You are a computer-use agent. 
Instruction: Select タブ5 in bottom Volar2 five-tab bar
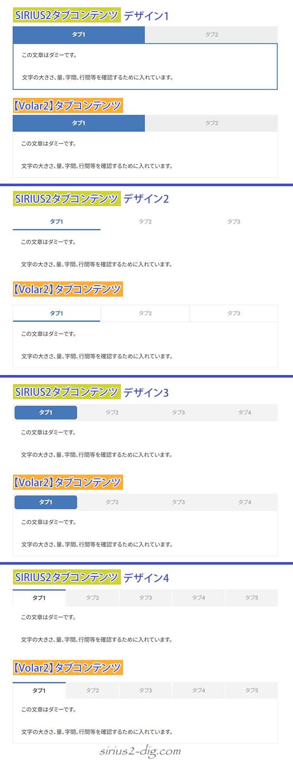pos(251,690)
